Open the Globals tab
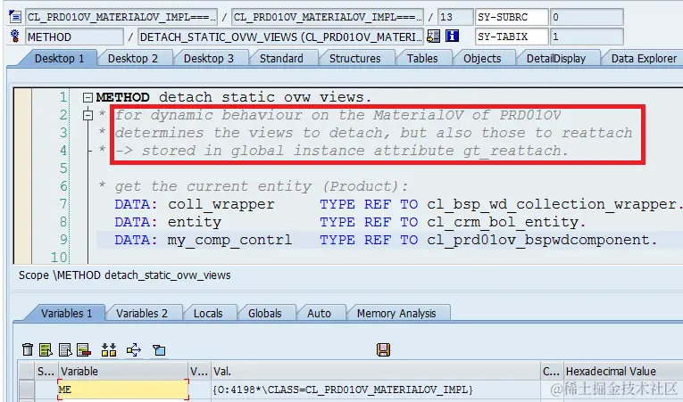Screen dimensions: 683x402 click(265, 313)
